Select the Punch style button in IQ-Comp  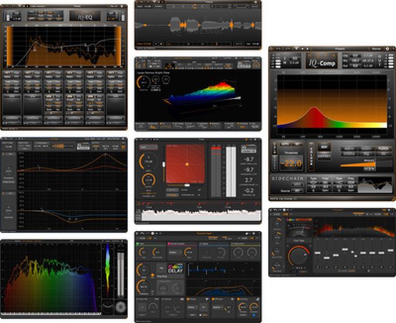click(x=384, y=149)
